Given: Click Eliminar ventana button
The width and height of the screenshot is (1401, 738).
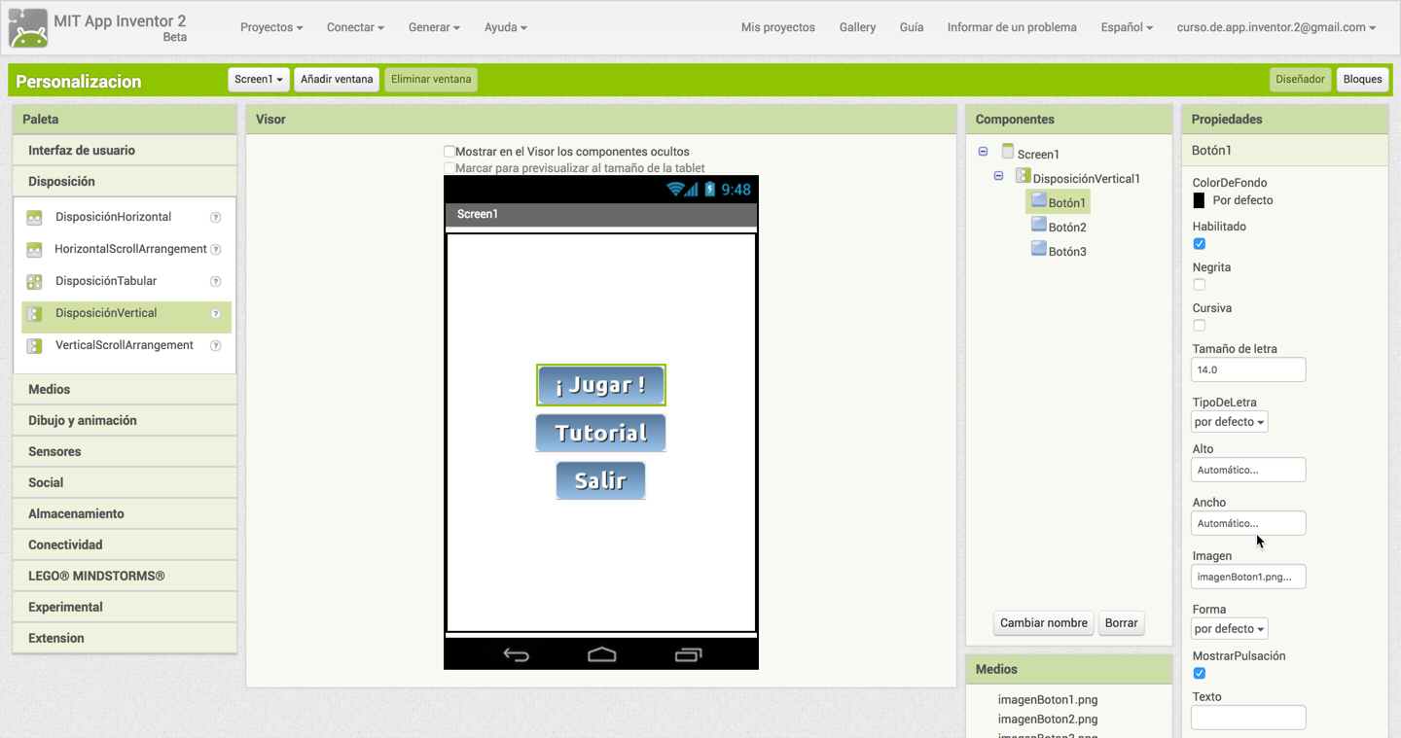Looking at the screenshot, I should [x=431, y=80].
